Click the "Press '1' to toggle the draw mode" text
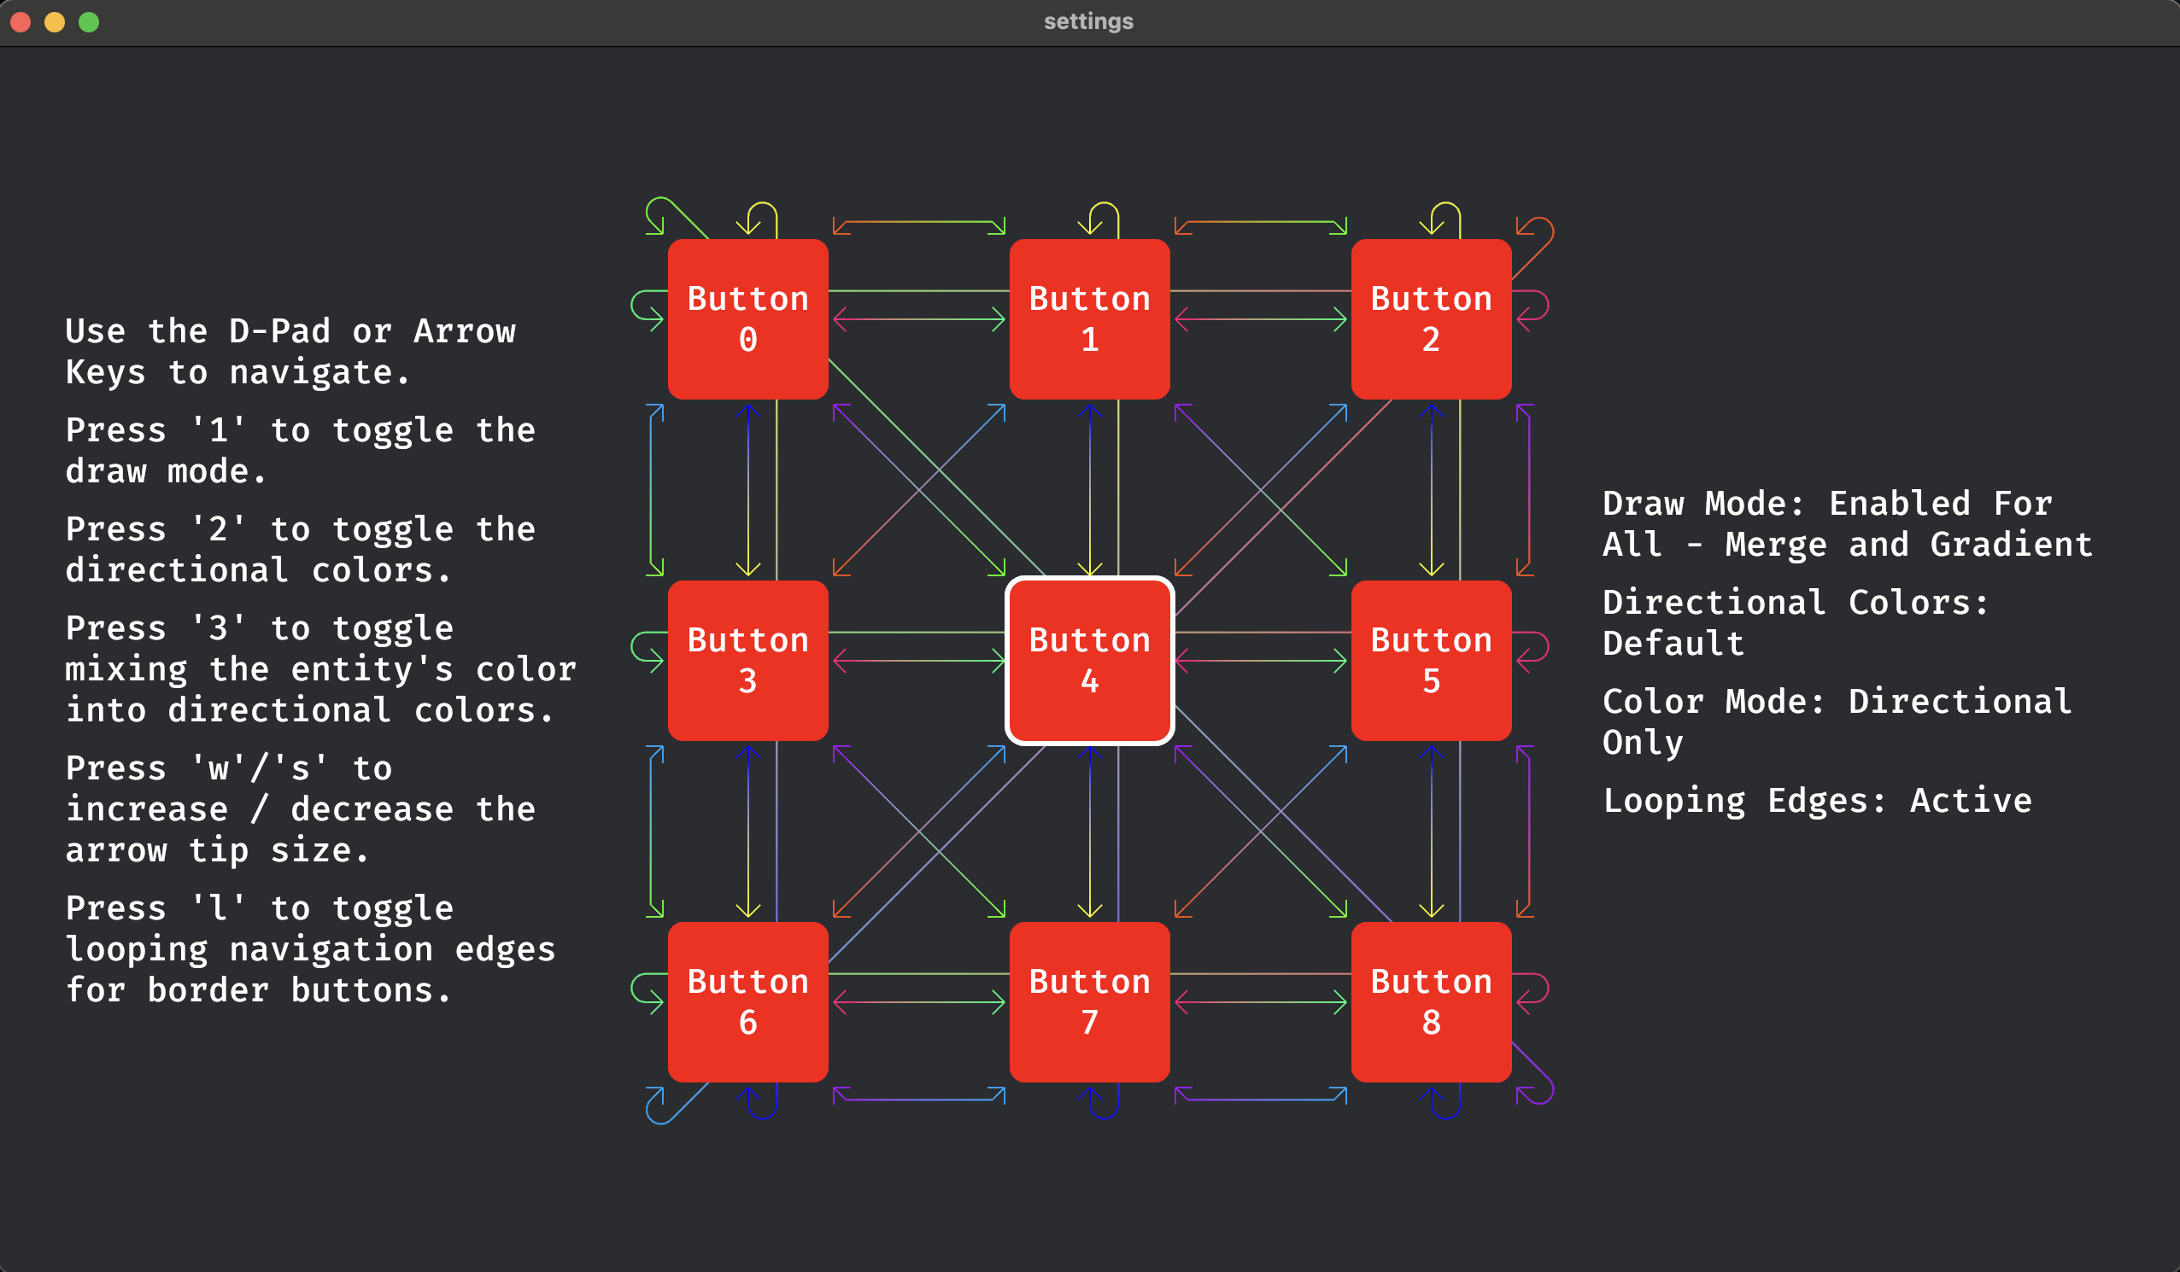The width and height of the screenshot is (2180, 1272). 300,451
